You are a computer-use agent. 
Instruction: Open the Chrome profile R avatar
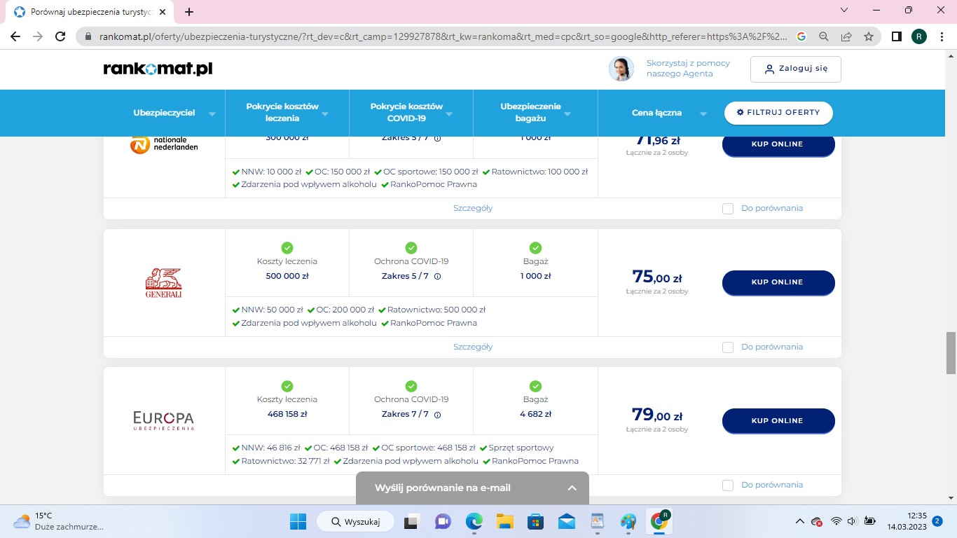[x=919, y=36]
